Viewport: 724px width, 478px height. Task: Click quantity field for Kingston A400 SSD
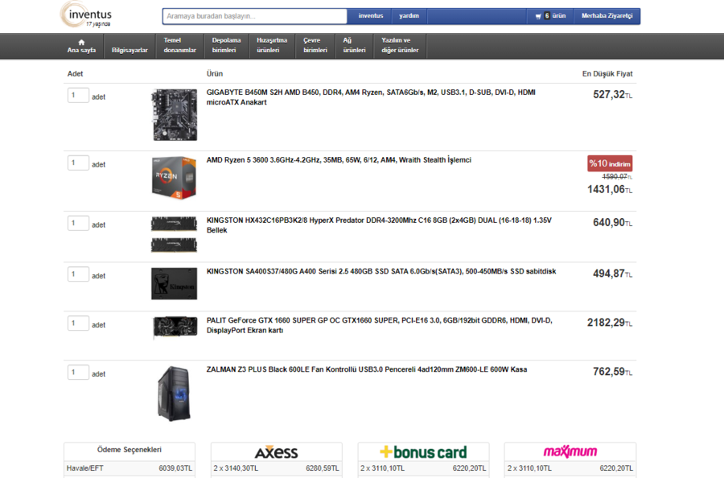(78, 274)
